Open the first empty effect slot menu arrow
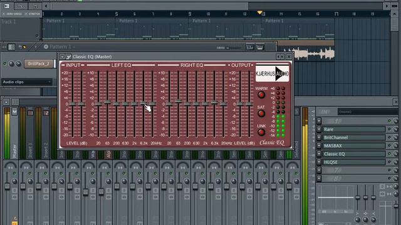The height and width of the screenshot is (225, 401). point(319,121)
